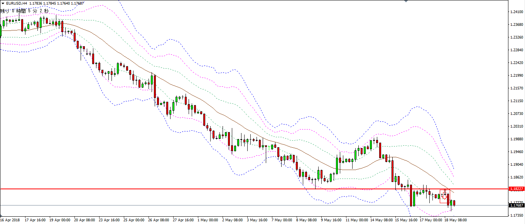Click the 26 Apr 08:00 time label
The image size is (525, 224).
[158, 221]
